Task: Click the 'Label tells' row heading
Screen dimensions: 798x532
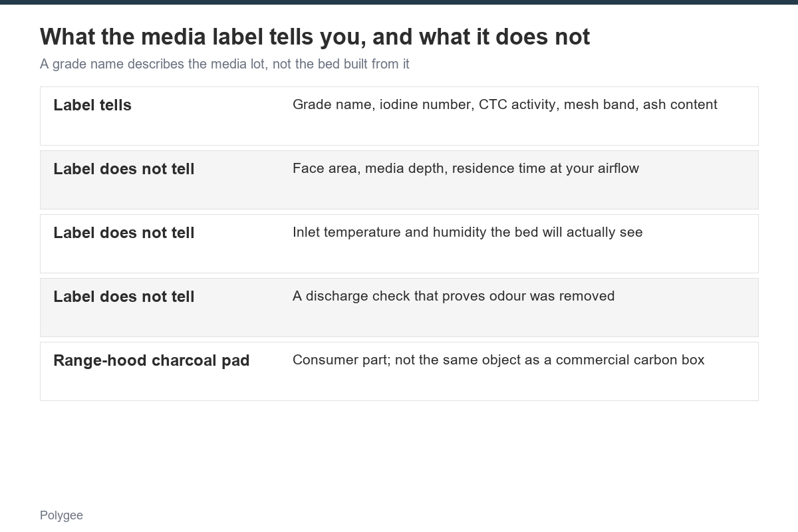Action: coord(92,105)
